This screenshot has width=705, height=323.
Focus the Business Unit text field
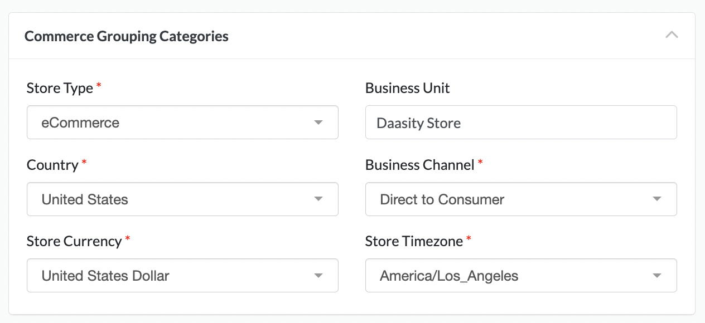(520, 123)
